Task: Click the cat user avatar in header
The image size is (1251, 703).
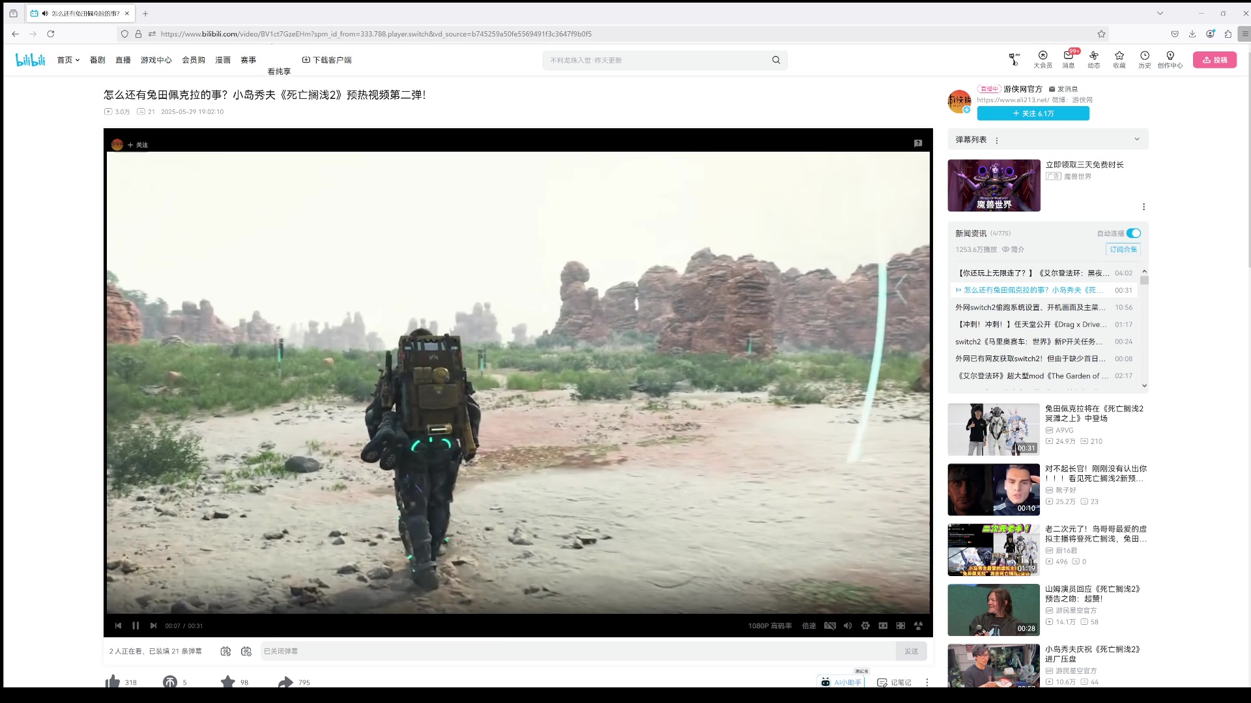Action: click(x=1014, y=59)
